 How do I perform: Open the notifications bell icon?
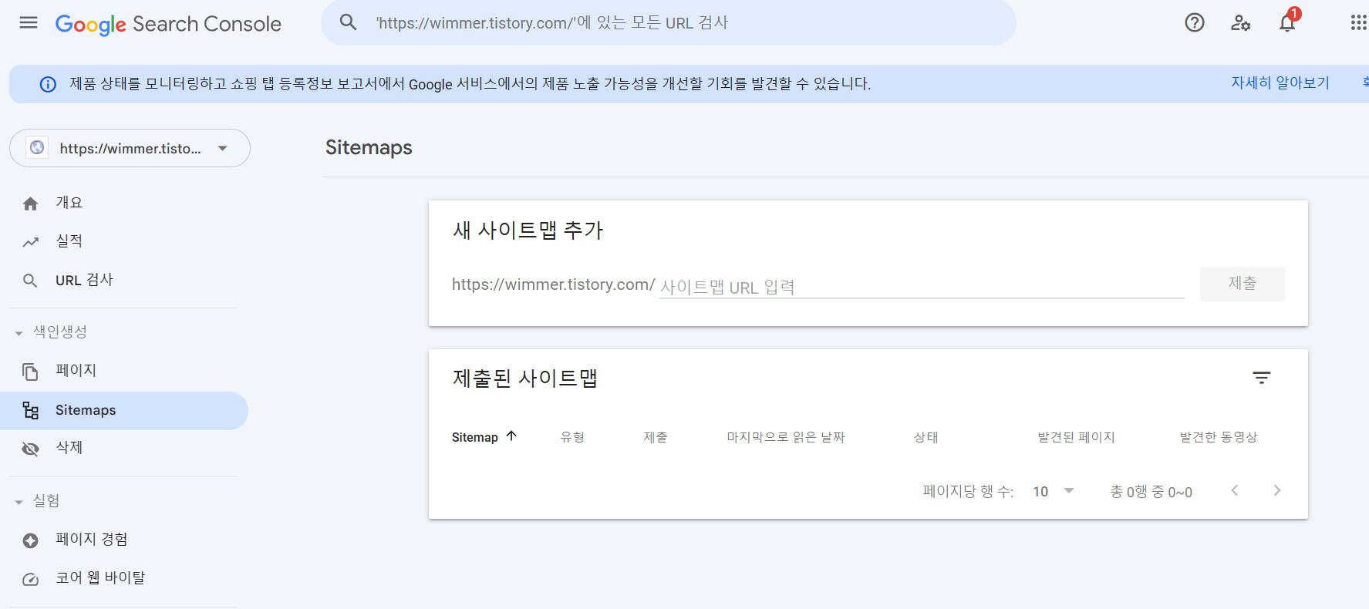(x=1287, y=22)
